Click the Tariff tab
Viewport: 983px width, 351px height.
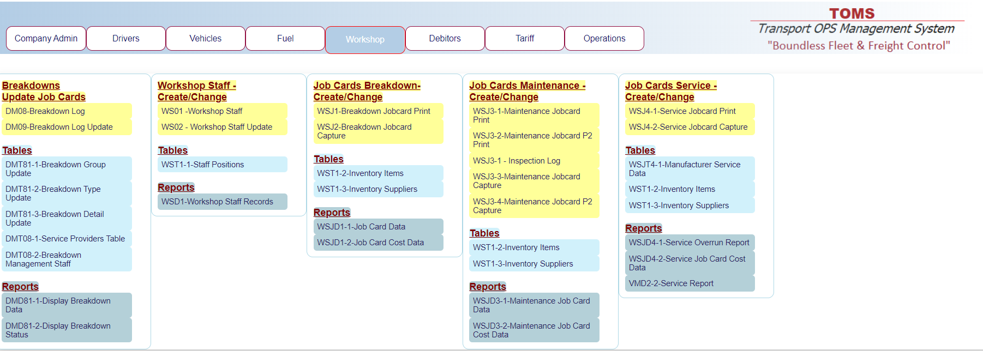525,39
